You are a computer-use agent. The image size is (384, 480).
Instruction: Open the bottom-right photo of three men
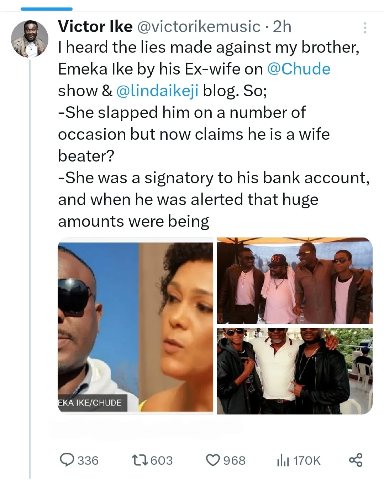(295, 371)
